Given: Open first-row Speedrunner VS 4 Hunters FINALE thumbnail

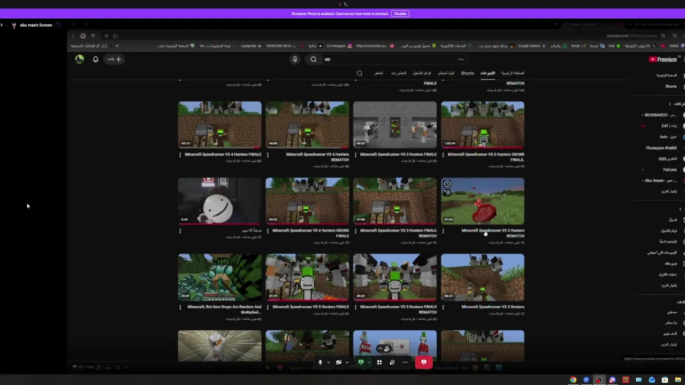Looking at the screenshot, I should pos(220,125).
